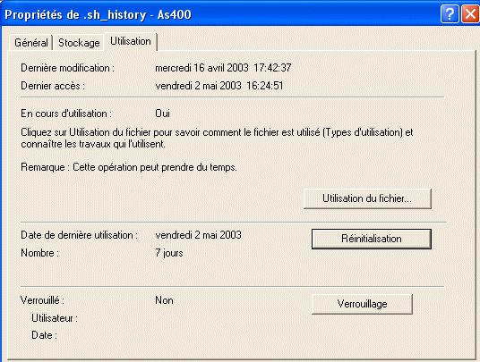Click the Nombre label

tap(39, 253)
